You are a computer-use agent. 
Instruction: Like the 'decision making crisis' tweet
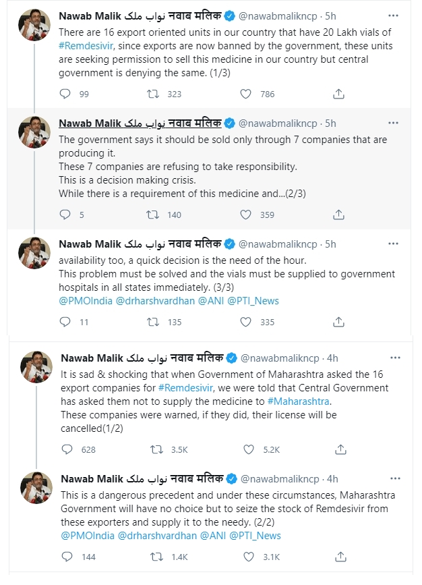(x=246, y=215)
